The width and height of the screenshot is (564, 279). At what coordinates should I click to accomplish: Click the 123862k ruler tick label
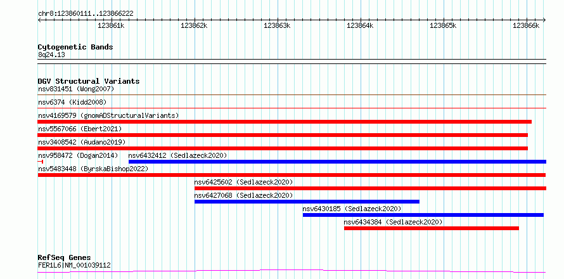[195, 26]
